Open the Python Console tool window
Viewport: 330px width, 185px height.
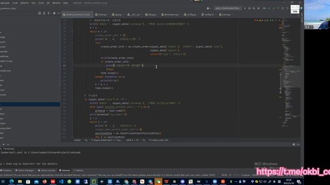(x=47, y=170)
